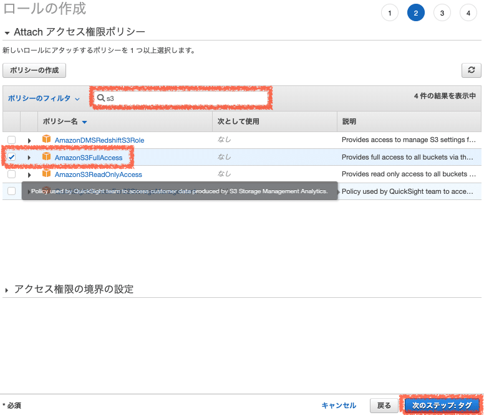Click なし cell in AmazonDMSRedshiftS3Role row

click(224, 140)
